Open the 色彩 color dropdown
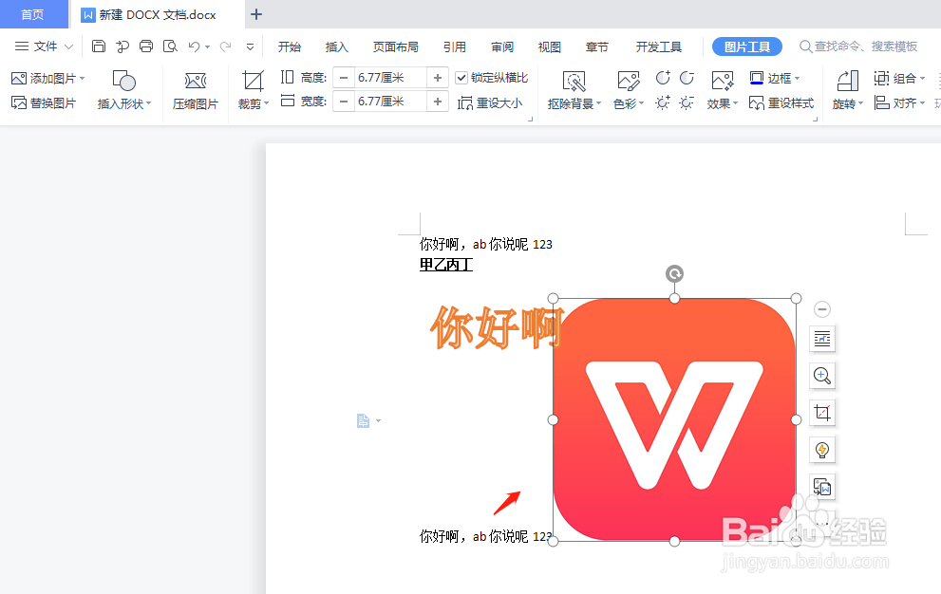Viewport: 941px width, 594px height. click(627, 89)
